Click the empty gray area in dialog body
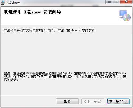Image resolution: width=133 pixels, height=108 pixels. (66, 52)
